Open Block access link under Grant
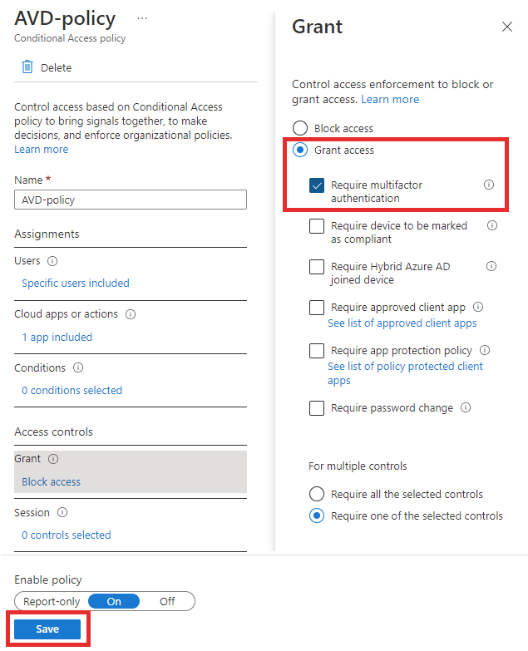 pyautogui.click(x=51, y=481)
